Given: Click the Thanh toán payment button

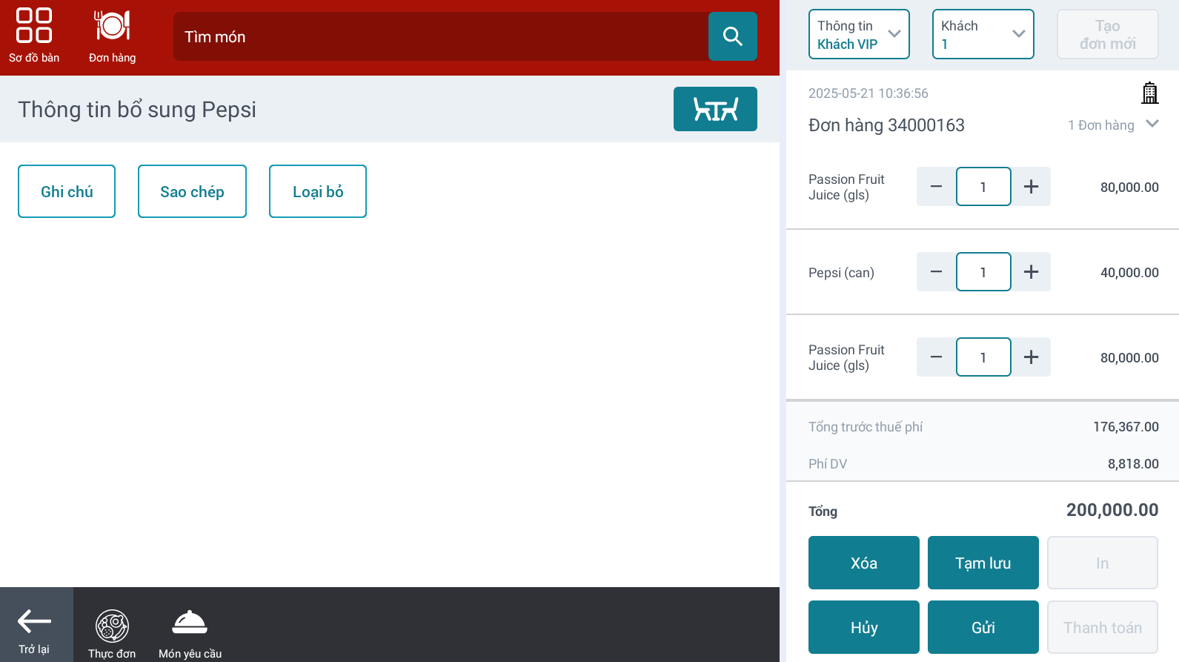Looking at the screenshot, I should point(1103,627).
